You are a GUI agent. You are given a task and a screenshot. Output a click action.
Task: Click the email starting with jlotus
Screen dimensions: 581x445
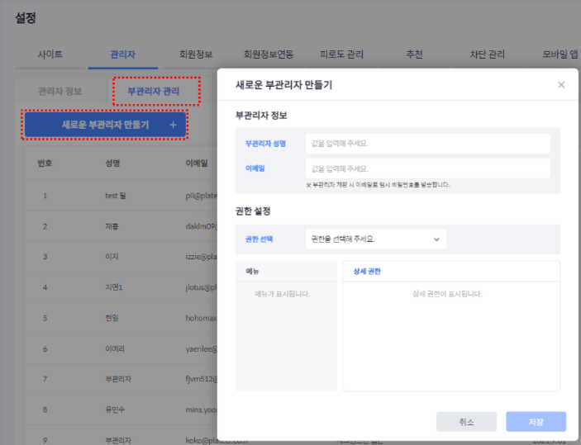[201, 287]
